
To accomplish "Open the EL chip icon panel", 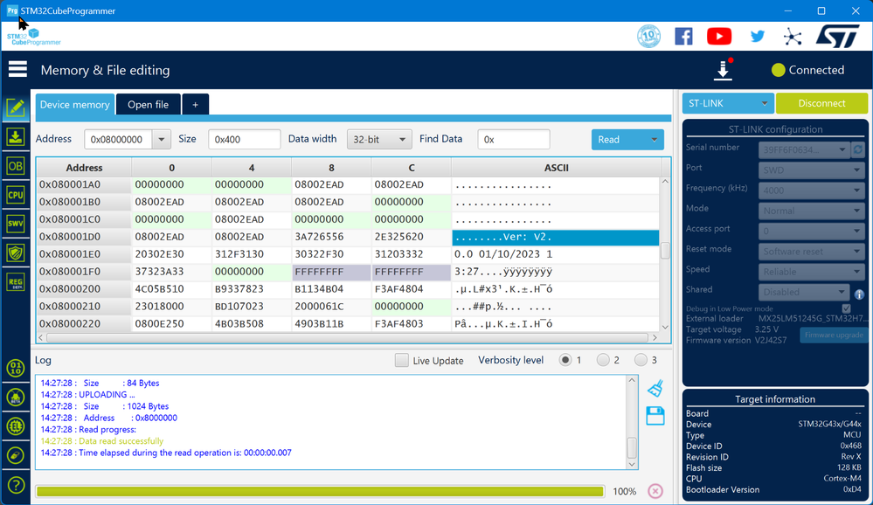I will (16, 426).
